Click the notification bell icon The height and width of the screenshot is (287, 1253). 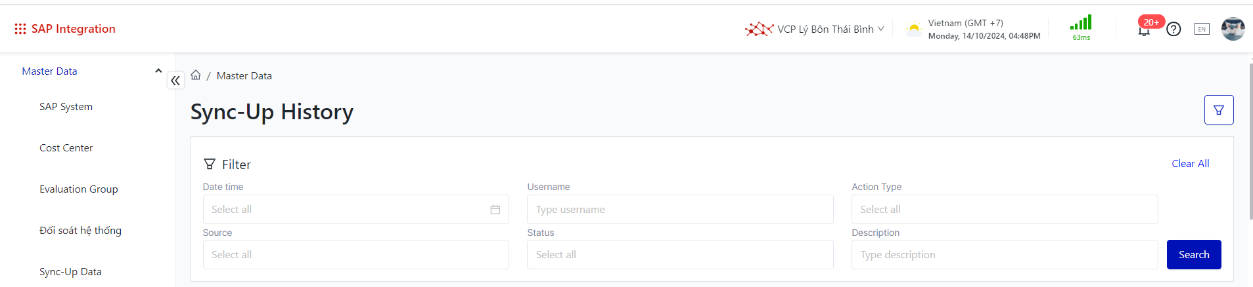tap(1144, 30)
